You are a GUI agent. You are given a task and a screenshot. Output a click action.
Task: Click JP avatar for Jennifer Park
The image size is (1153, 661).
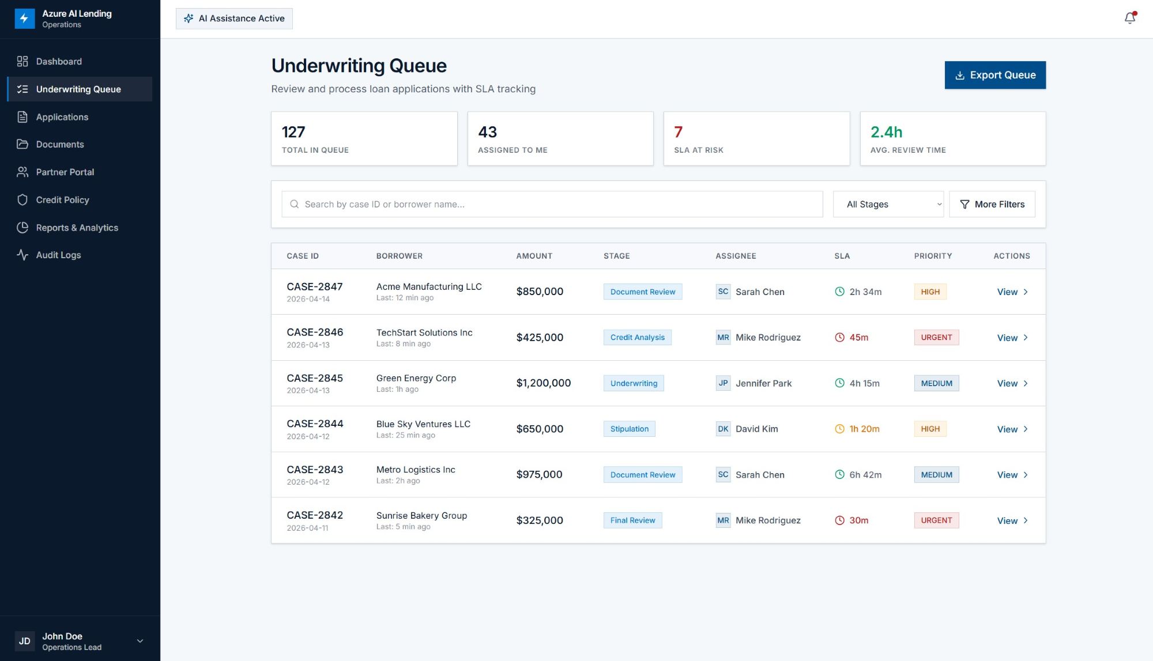[723, 383]
